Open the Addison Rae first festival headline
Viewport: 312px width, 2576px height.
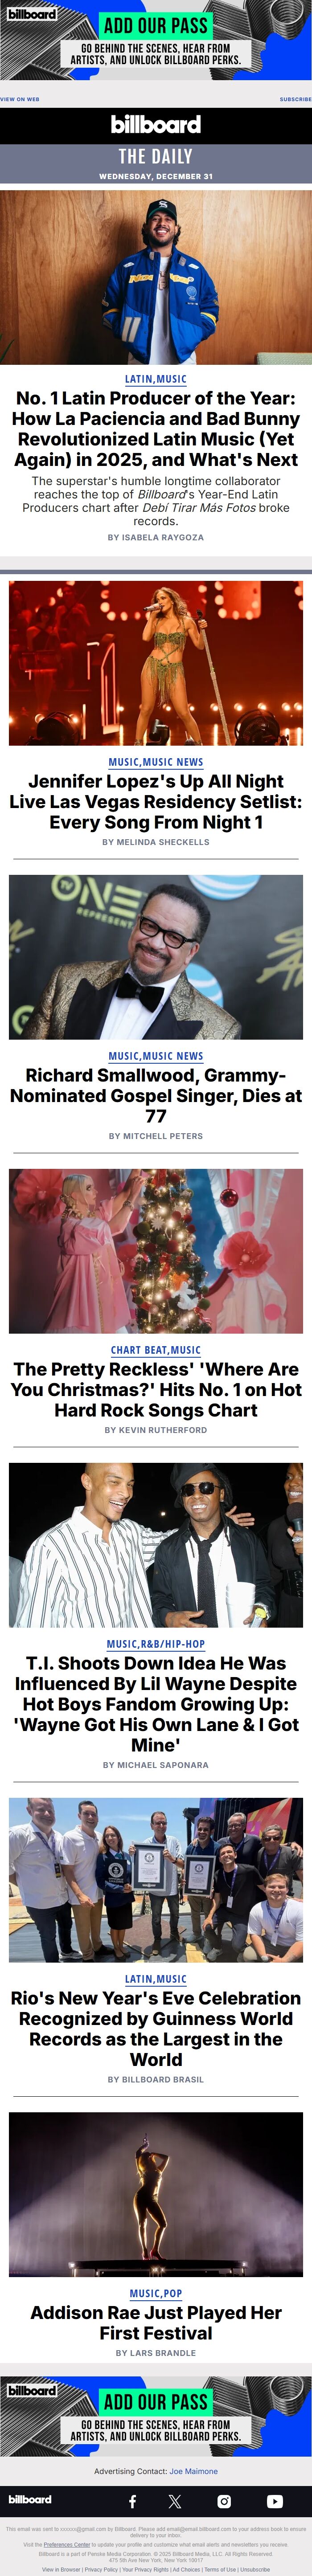click(156, 2322)
